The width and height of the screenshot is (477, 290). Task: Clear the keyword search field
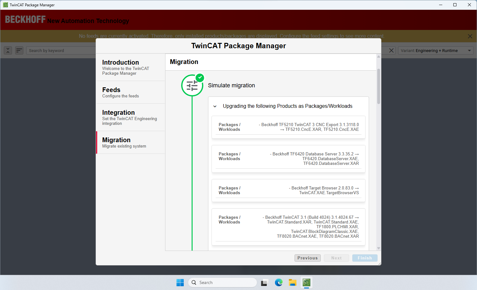(391, 50)
